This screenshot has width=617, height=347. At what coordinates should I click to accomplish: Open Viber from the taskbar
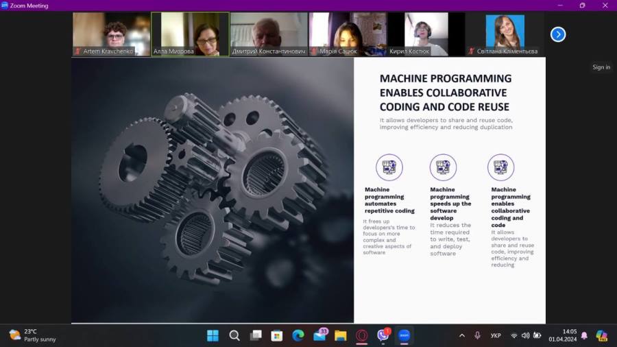pyautogui.click(x=383, y=335)
